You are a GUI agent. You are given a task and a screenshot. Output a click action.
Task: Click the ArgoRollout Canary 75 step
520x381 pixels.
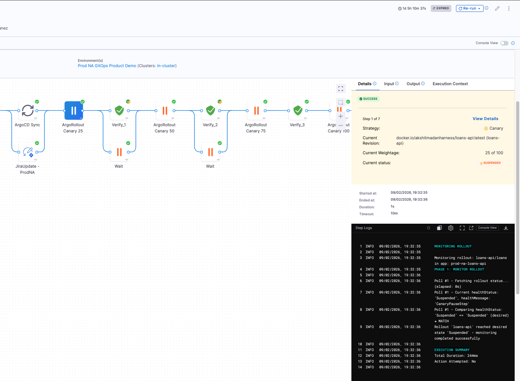pyautogui.click(x=256, y=111)
